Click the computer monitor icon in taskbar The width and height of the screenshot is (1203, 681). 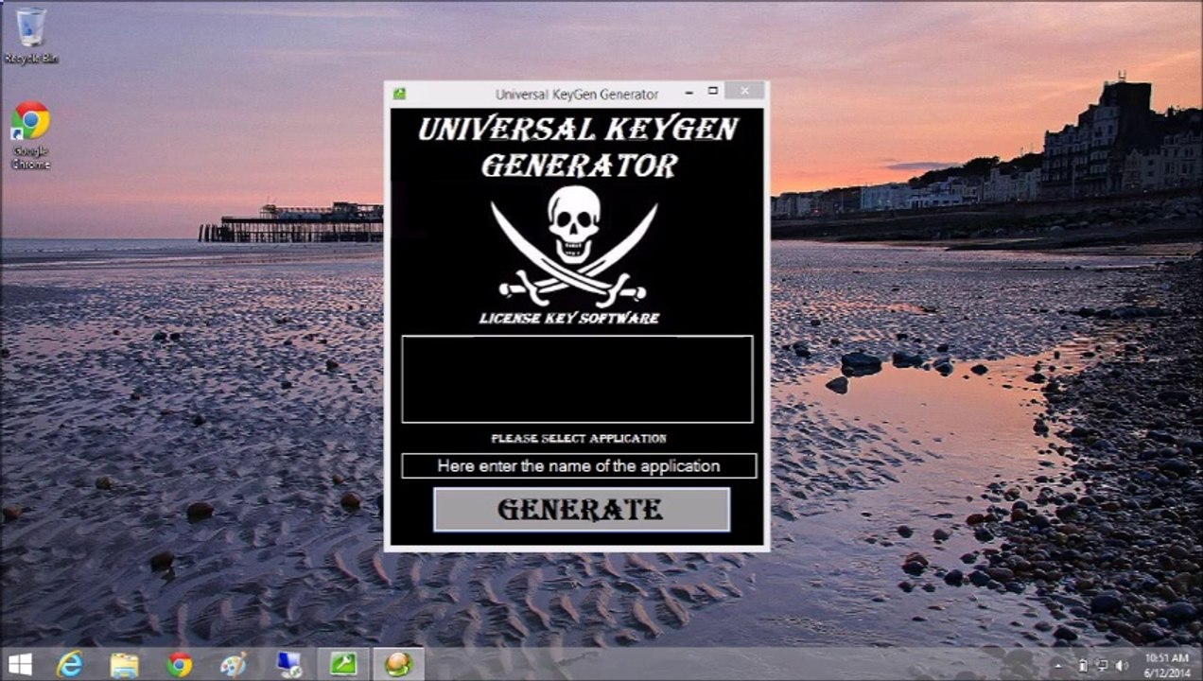coord(288,664)
